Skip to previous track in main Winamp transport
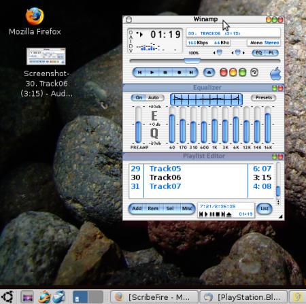Screen dimensions: 306x304 point(139,72)
